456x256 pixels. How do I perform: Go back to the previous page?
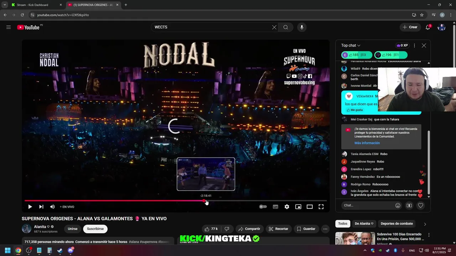tap(5, 15)
